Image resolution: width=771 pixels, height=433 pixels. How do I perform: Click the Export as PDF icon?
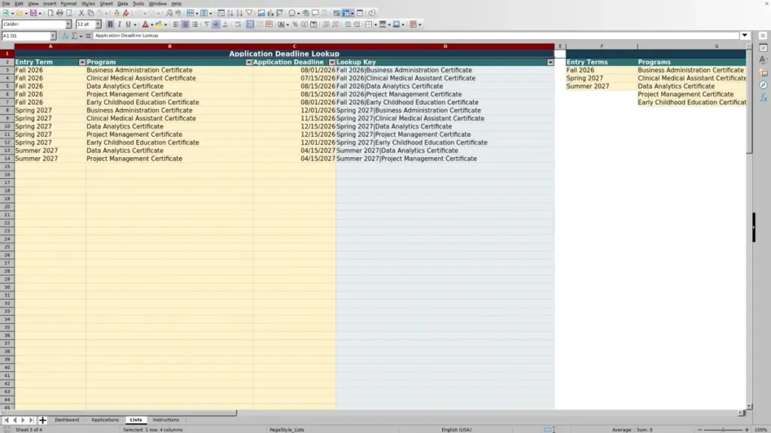point(50,13)
